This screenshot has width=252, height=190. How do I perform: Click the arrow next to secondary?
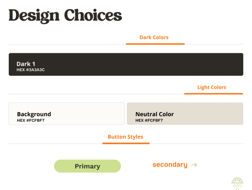click(x=194, y=165)
